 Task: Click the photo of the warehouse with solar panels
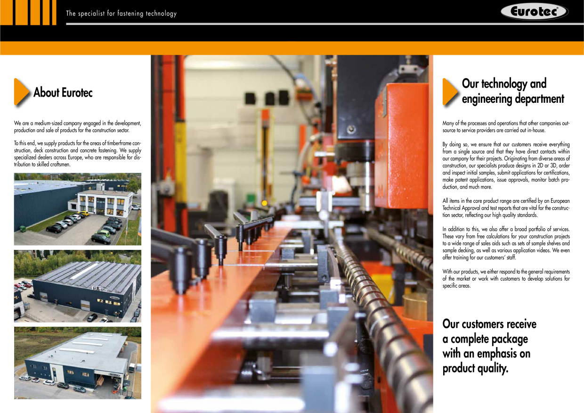[x=78, y=286]
